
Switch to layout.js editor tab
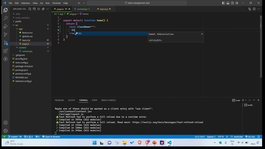[x=104, y=9]
